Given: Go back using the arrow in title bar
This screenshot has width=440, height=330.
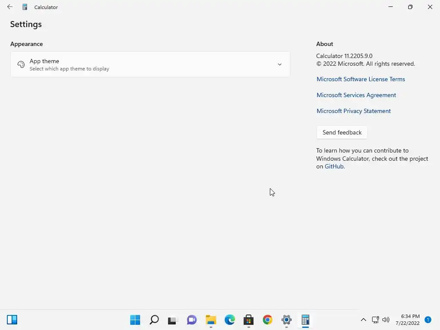Looking at the screenshot, I should 10,7.
